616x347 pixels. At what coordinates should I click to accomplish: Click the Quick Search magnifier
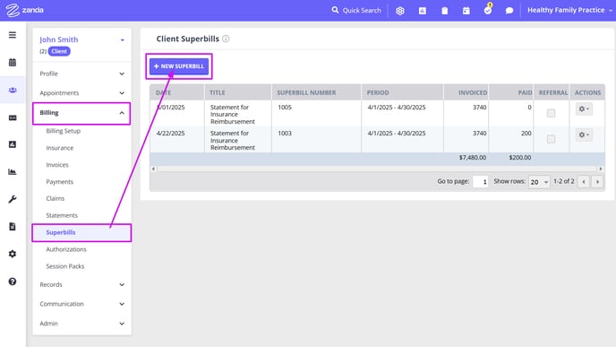335,10
